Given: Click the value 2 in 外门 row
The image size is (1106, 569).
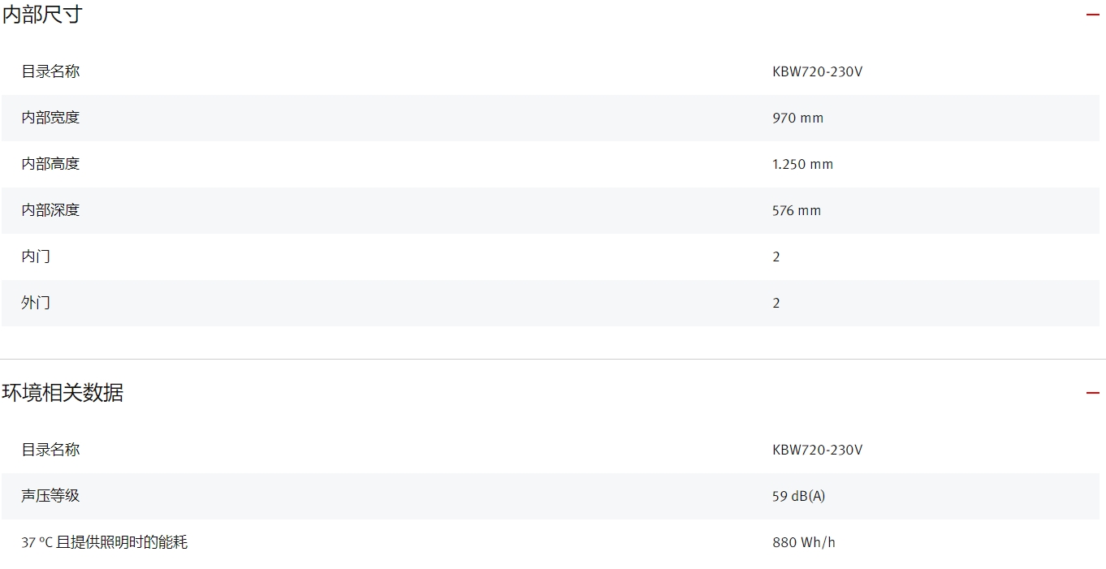Looking at the screenshot, I should click(x=776, y=303).
